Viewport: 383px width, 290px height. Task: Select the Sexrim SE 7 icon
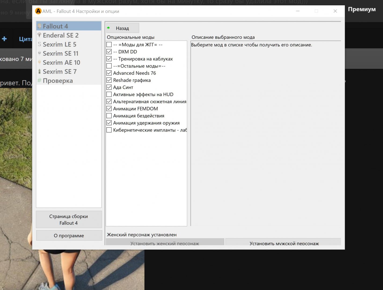tap(39, 71)
